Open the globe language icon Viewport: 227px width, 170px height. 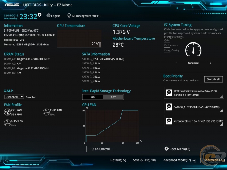[49, 16]
